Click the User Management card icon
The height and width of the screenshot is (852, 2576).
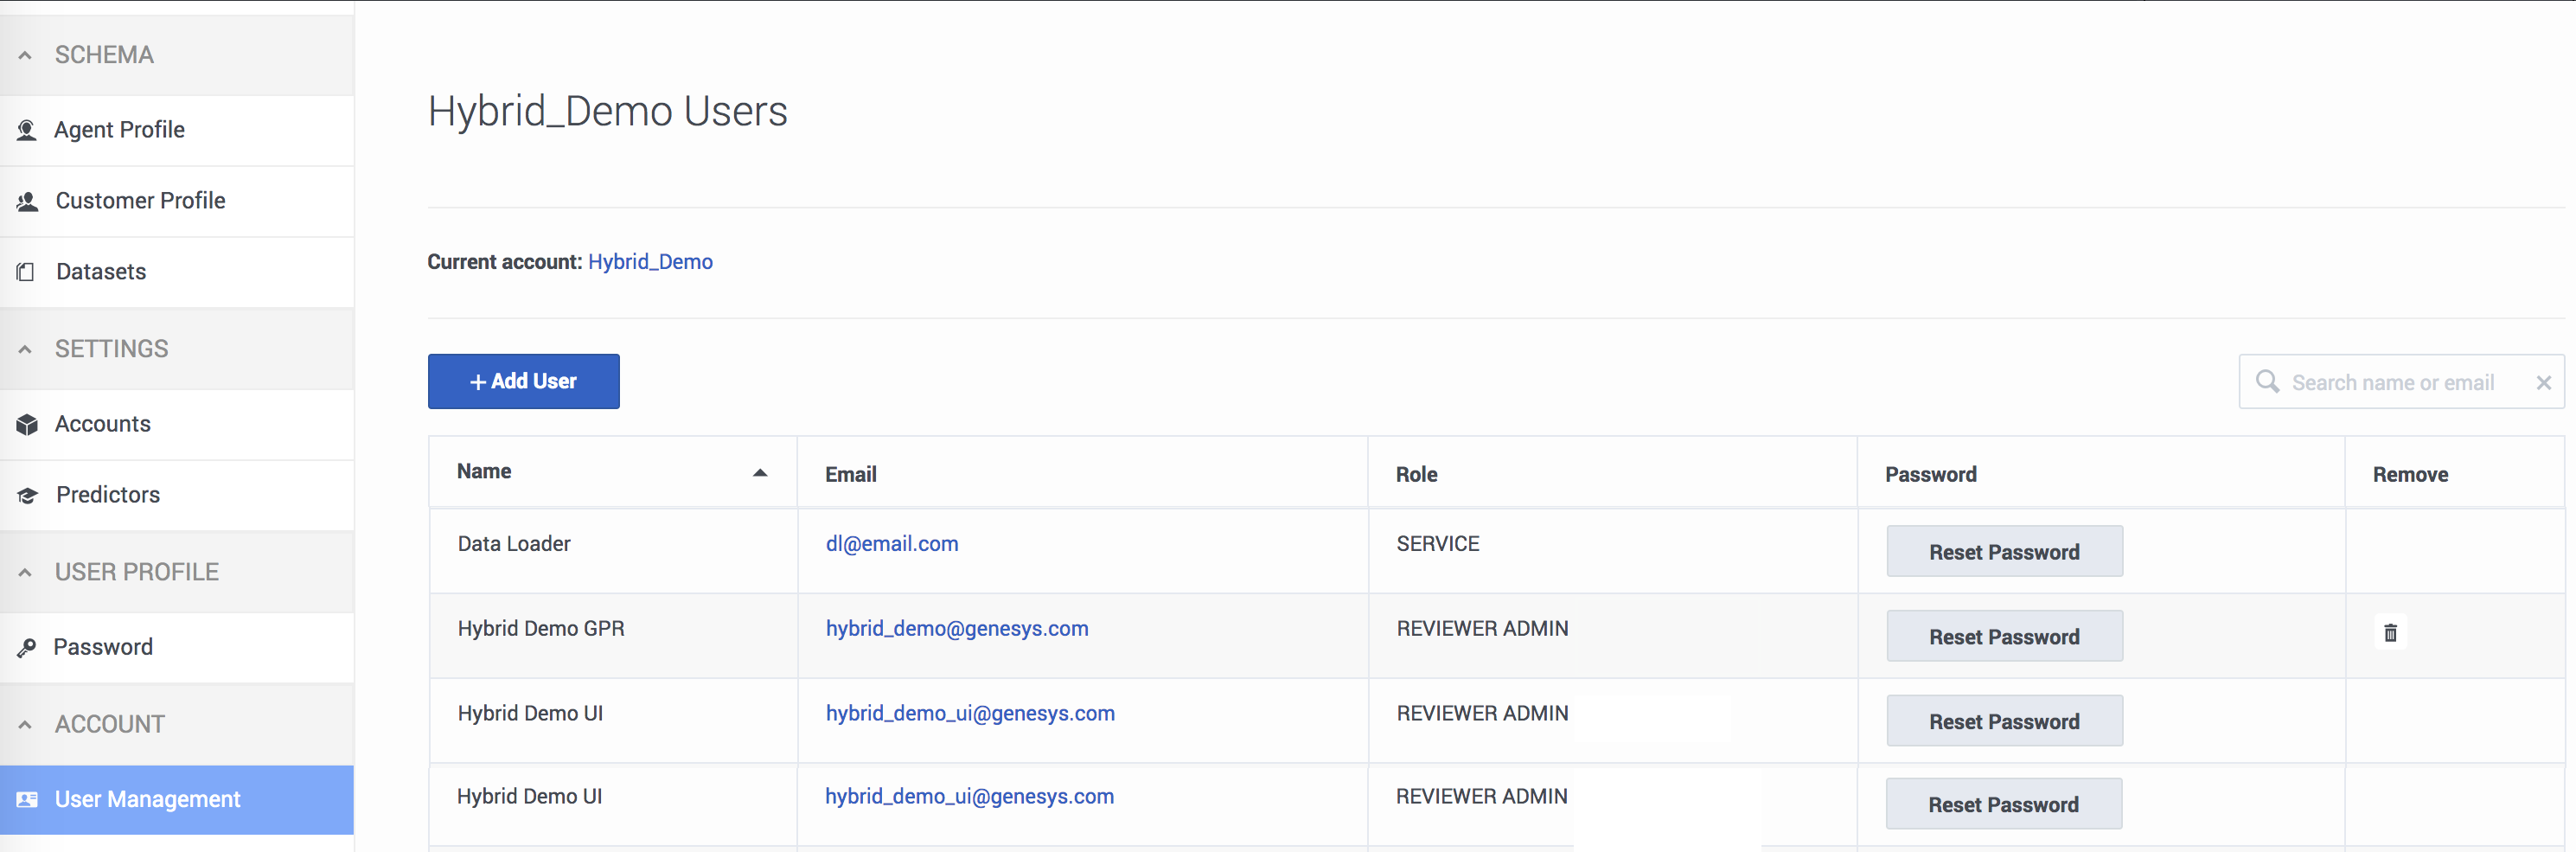pos(27,800)
